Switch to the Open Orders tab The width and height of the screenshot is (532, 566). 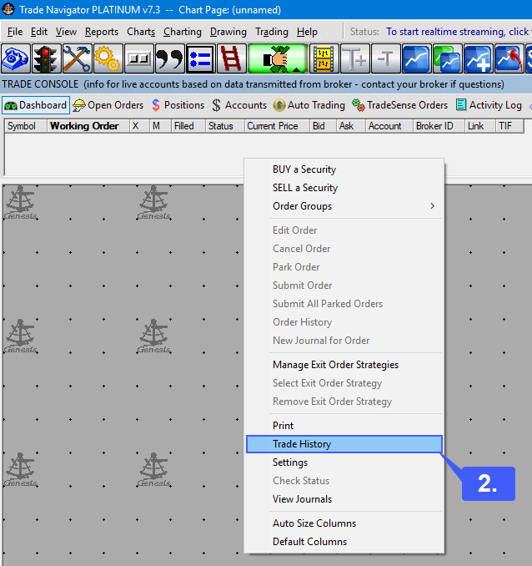click(x=108, y=105)
